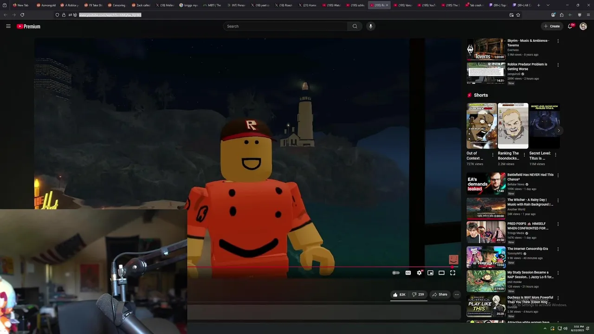Screen dimensions: 594x334
Task: Open the browser extensions icon
Action: click(x=562, y=15)
